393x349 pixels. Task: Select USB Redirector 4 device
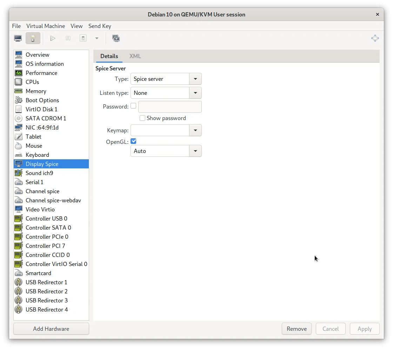[x=51, y=310]
